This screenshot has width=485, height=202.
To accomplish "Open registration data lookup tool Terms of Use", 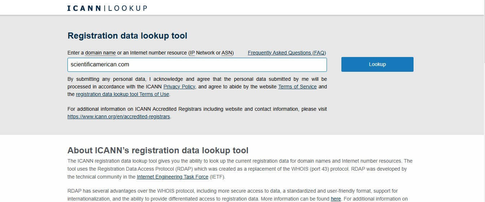I will click(122, 94).
